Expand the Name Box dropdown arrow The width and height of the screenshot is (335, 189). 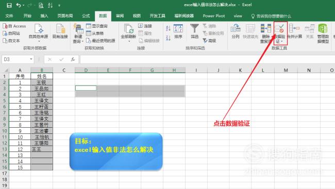pos(31,59)
